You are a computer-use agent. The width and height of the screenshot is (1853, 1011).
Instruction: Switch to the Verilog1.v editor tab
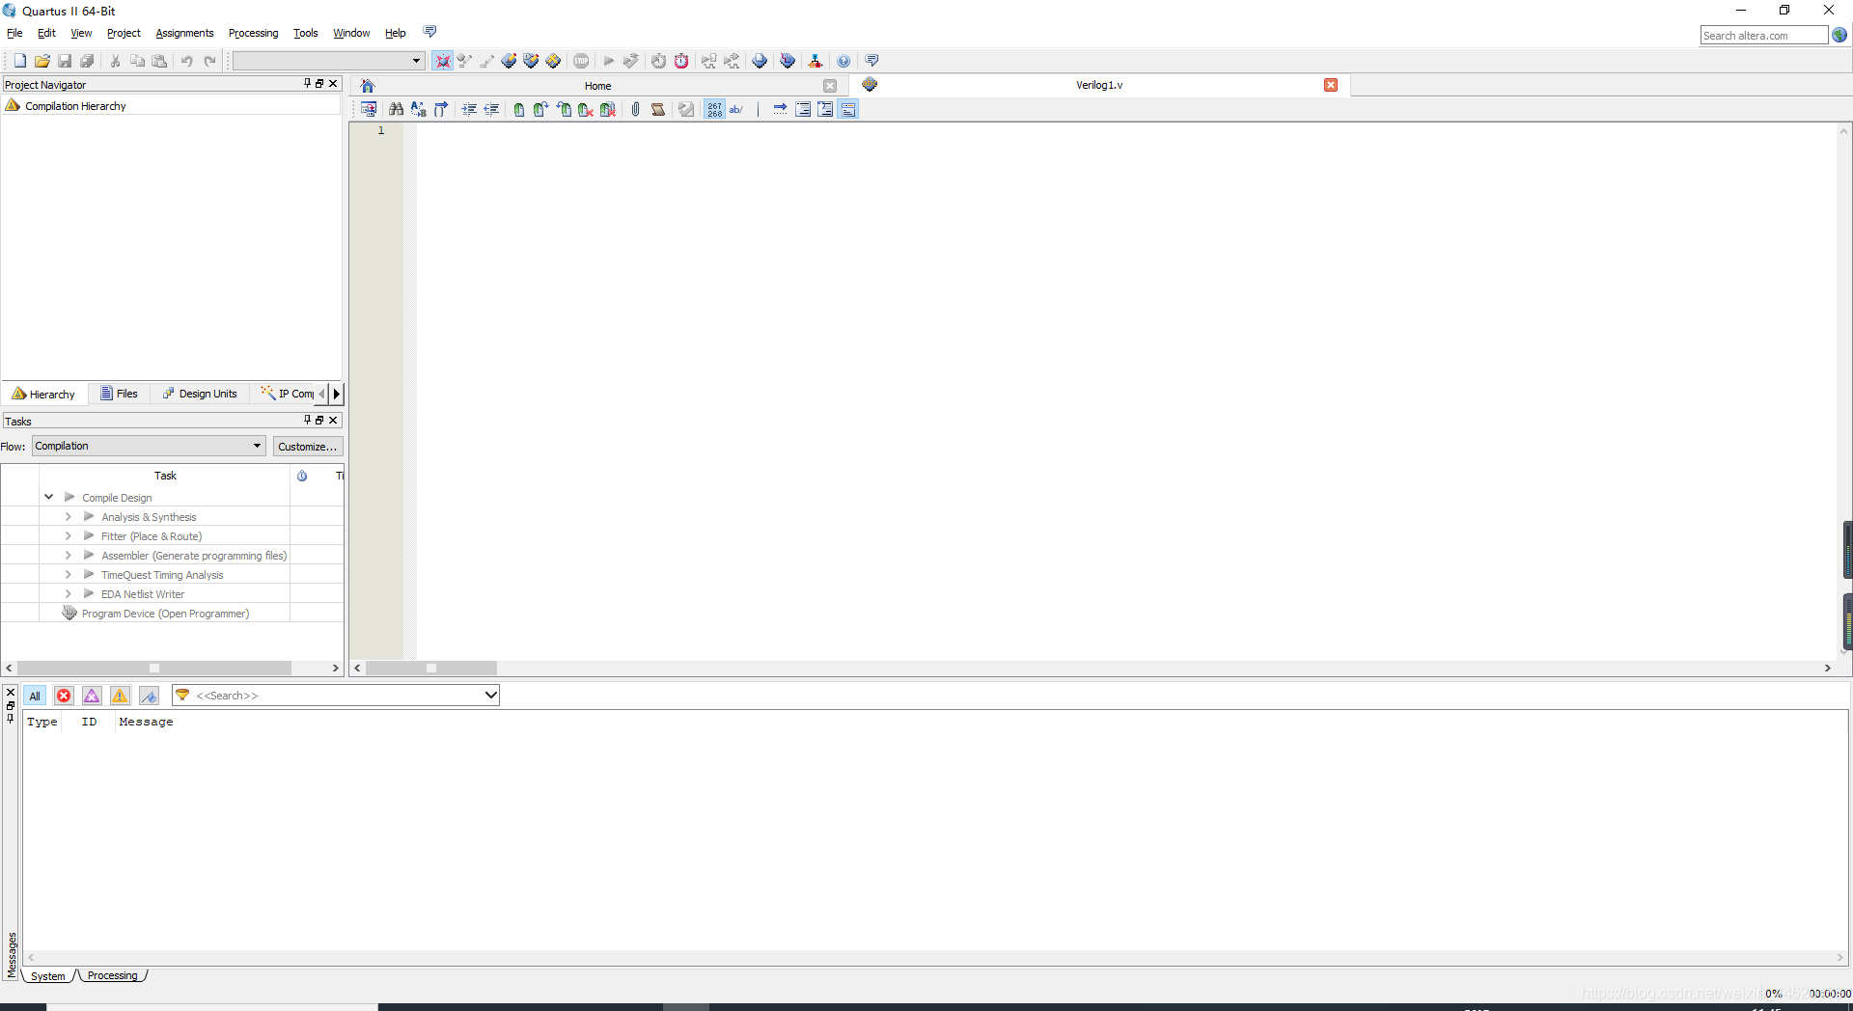pyautogui.click(x=1099, y=85)
